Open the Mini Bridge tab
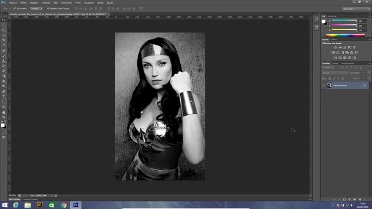 pyautogui.click(x=15, y=200)
